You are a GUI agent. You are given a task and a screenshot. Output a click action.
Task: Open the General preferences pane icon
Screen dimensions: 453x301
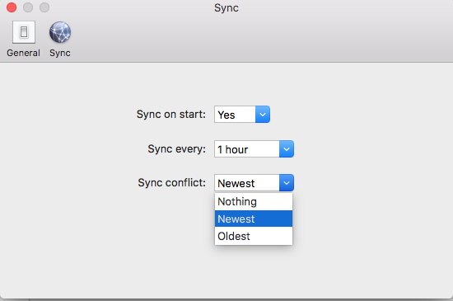(x=24, y=32)
